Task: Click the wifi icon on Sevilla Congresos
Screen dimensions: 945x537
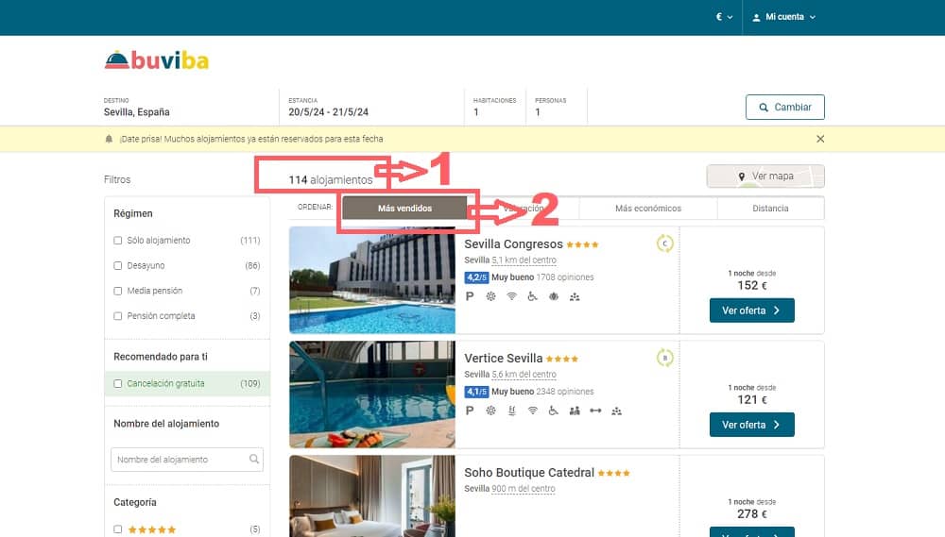Action: click(x=511, y=296)
